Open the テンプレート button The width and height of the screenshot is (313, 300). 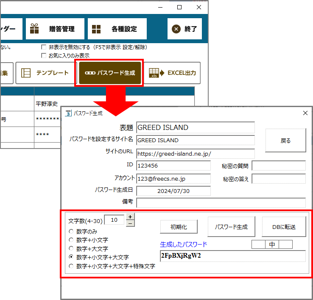46,73
